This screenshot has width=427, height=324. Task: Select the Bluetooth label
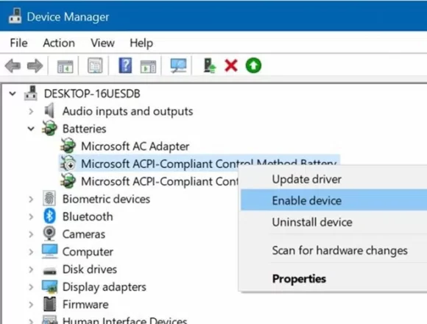pos(88,216)
